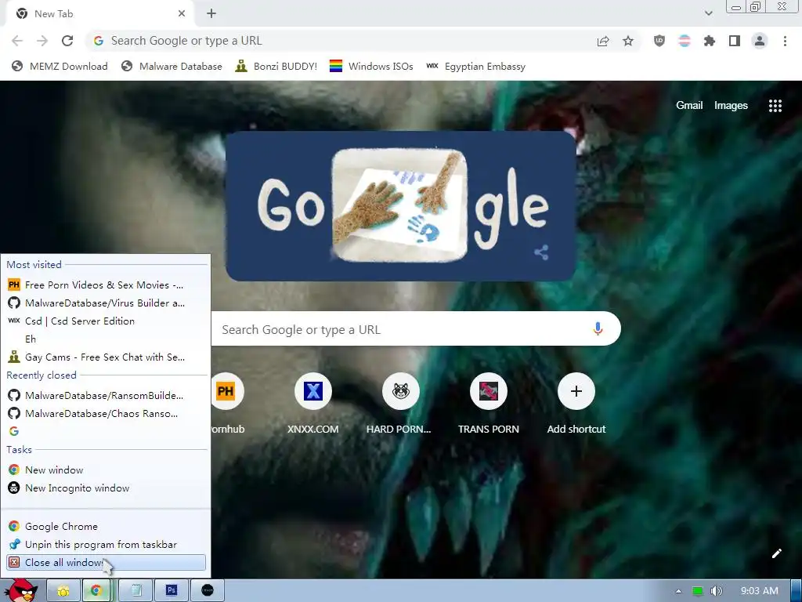Open the uBlock Origin shield extension

(659, 41)
